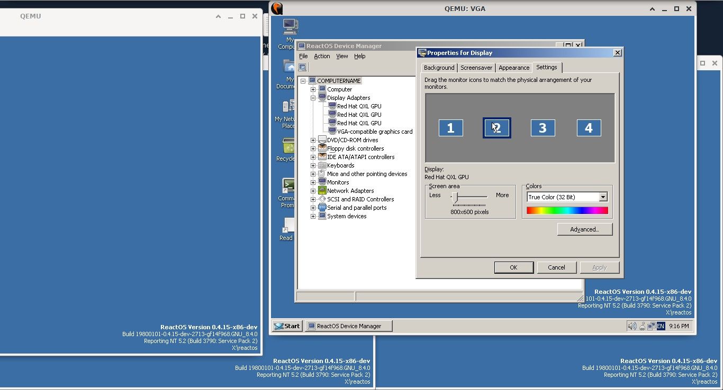Click the Screen area resolution slider handle

click(455, 197)
